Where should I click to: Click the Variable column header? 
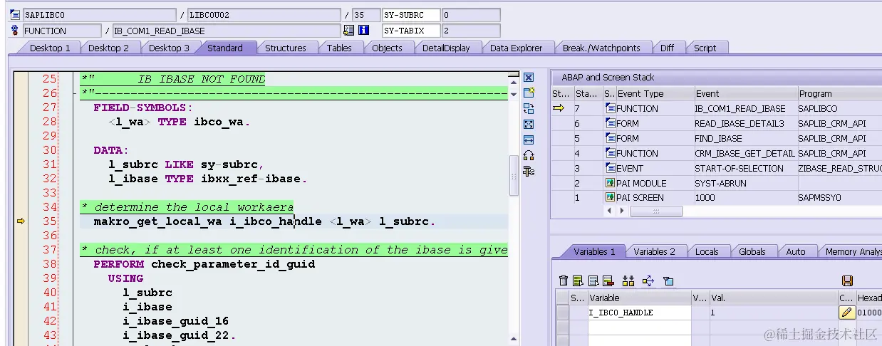pos(638,298)
